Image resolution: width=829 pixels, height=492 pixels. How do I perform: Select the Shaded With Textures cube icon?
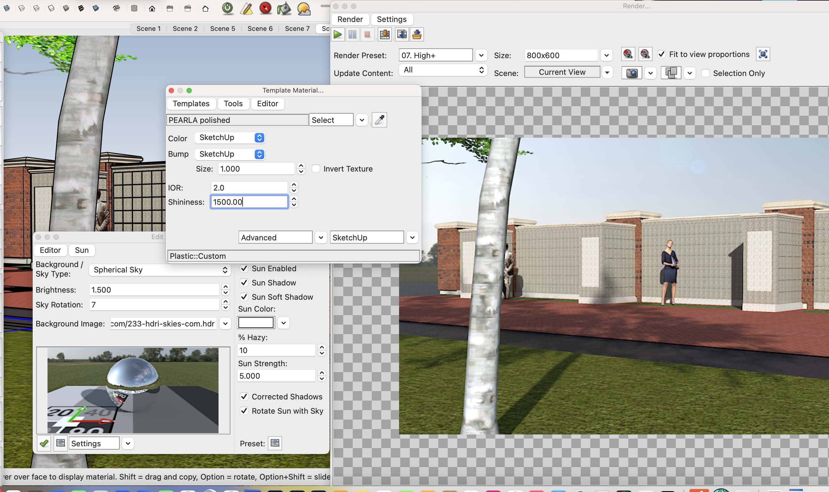pyautogui.click(x=81, y=8)
